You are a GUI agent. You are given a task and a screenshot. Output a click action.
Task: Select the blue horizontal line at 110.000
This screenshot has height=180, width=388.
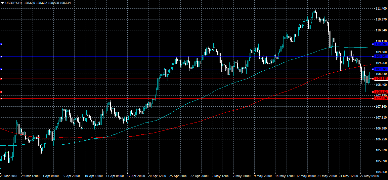tap(187, 44)
